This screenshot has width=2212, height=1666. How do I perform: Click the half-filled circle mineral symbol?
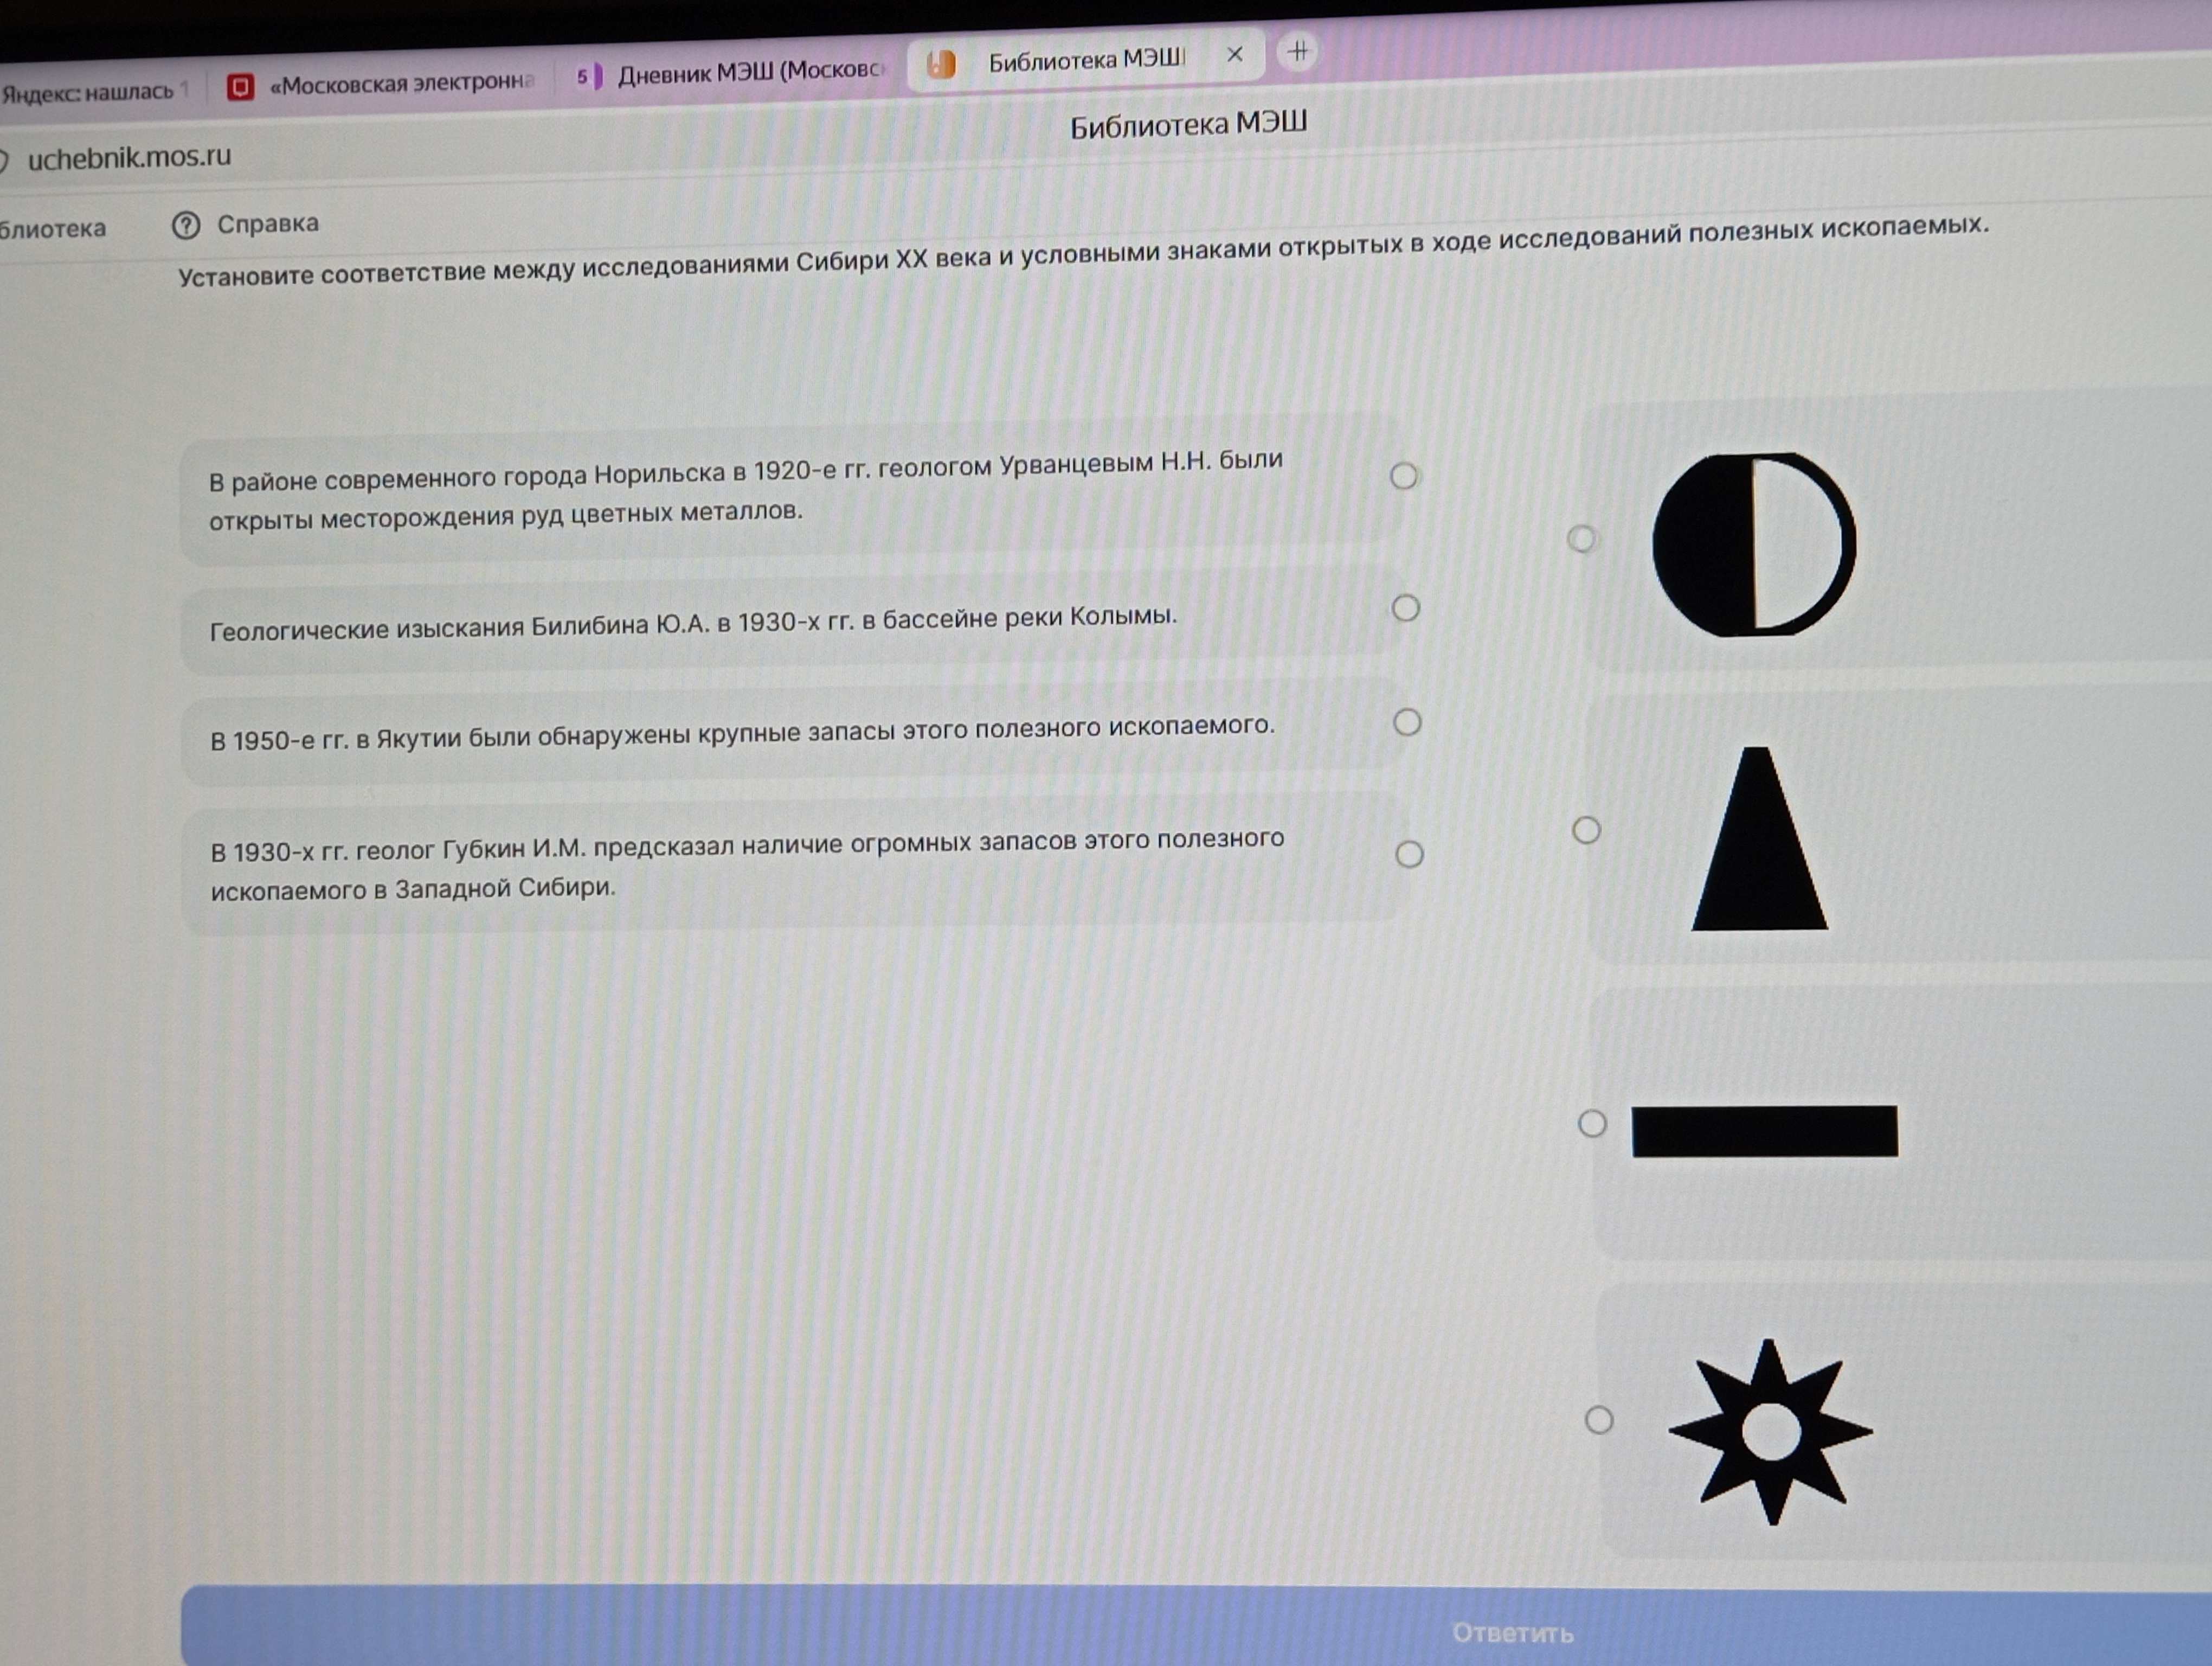(1753, 544)
